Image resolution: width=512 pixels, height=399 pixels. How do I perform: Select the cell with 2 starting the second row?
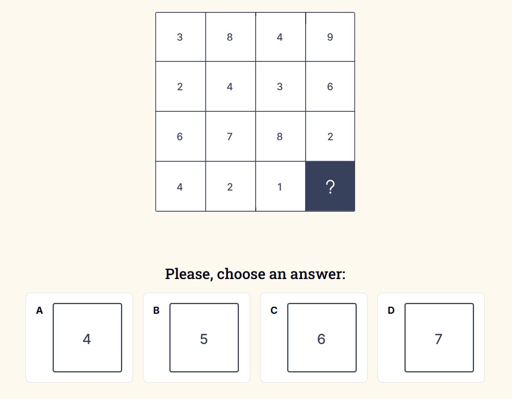(180, 86)
